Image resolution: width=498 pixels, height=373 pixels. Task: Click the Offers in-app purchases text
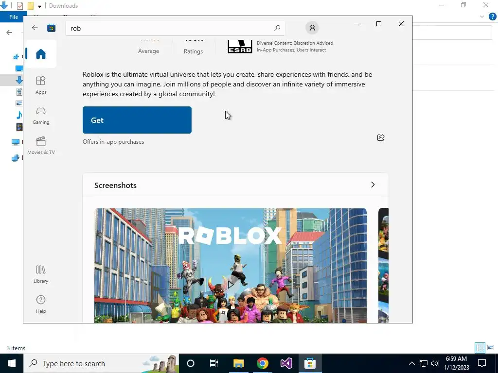click(x=113, y=142)
